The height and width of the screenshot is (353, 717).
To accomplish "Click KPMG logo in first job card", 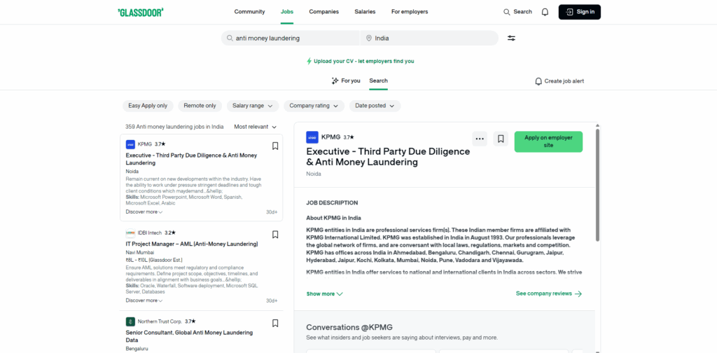I will 130,144.
